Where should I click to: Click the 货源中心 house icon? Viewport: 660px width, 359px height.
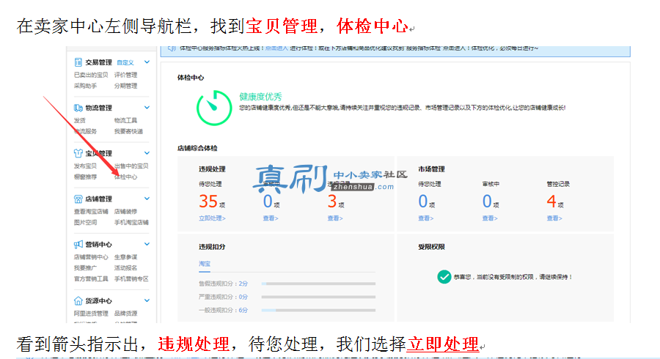click(x=78, y=300)
